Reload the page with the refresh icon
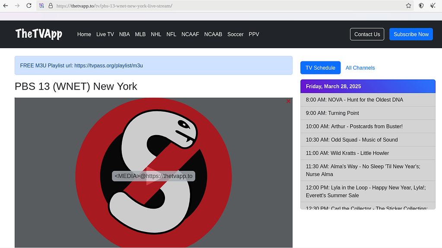Screen dimensions: 442x248 29,6
